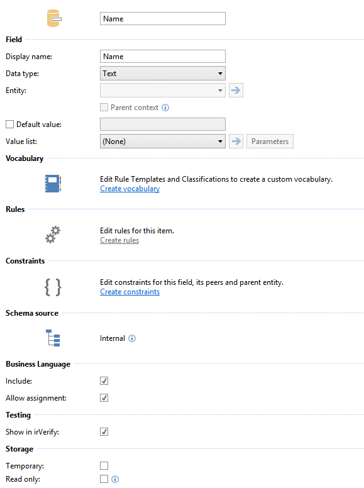Viewport: 364px width, 488px height.
Task: Click the info icon beside Internal
Action: click(132, 338)
